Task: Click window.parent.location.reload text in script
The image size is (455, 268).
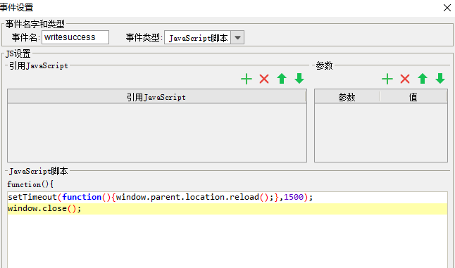Action: [x=187, y=197]
